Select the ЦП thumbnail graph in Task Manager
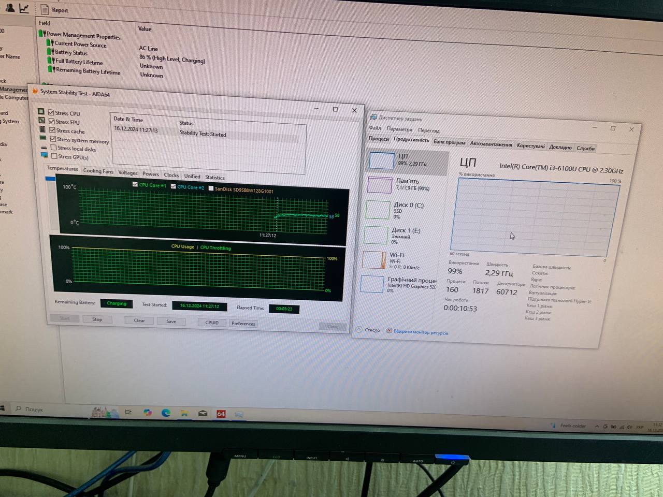Viewport: 663px width, 497px height. [381, 160]
